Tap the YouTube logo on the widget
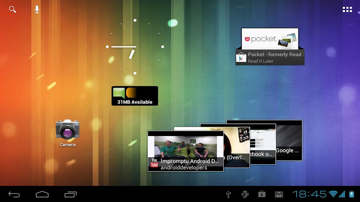Viewport: 360px width, 202px height. [154, 162]
